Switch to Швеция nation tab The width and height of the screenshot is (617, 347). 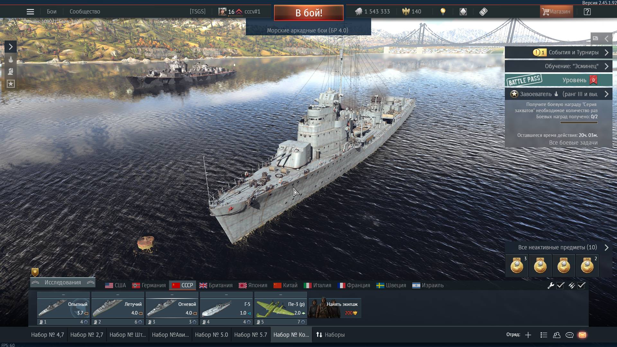391,285
